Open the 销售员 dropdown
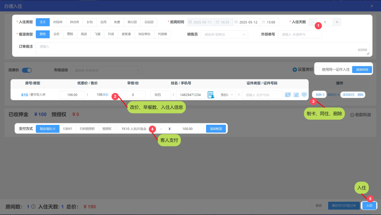 pyautogui.click(x=224, y=34)
